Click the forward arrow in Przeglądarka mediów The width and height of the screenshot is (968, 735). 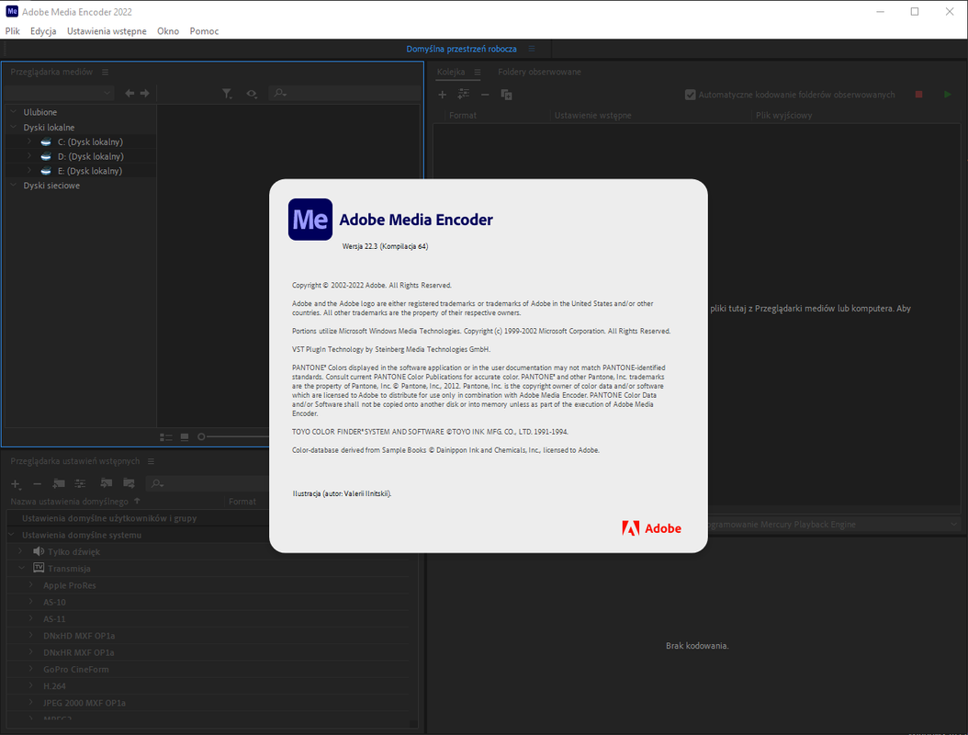[x=144, y=94]
